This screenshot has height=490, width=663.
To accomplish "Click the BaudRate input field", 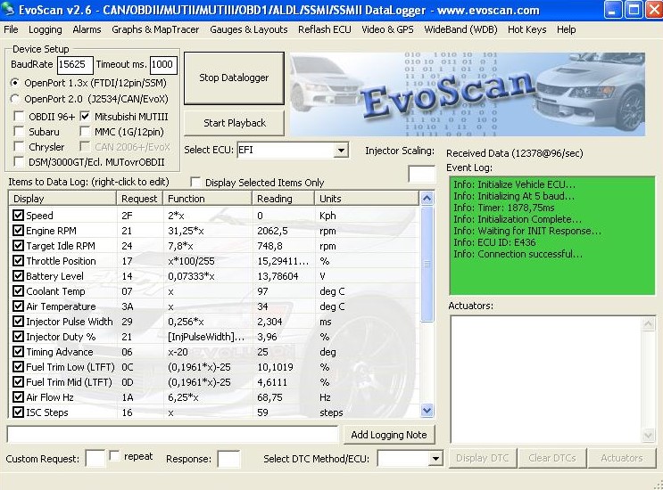I will [x=75, y=64].
